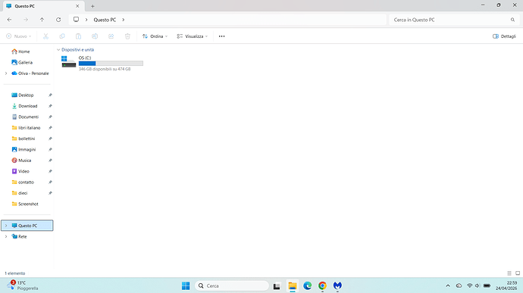Viewport: 523px width, 293px height.
Task: Open the Nuovo dropdown
Action: [19, 36]
